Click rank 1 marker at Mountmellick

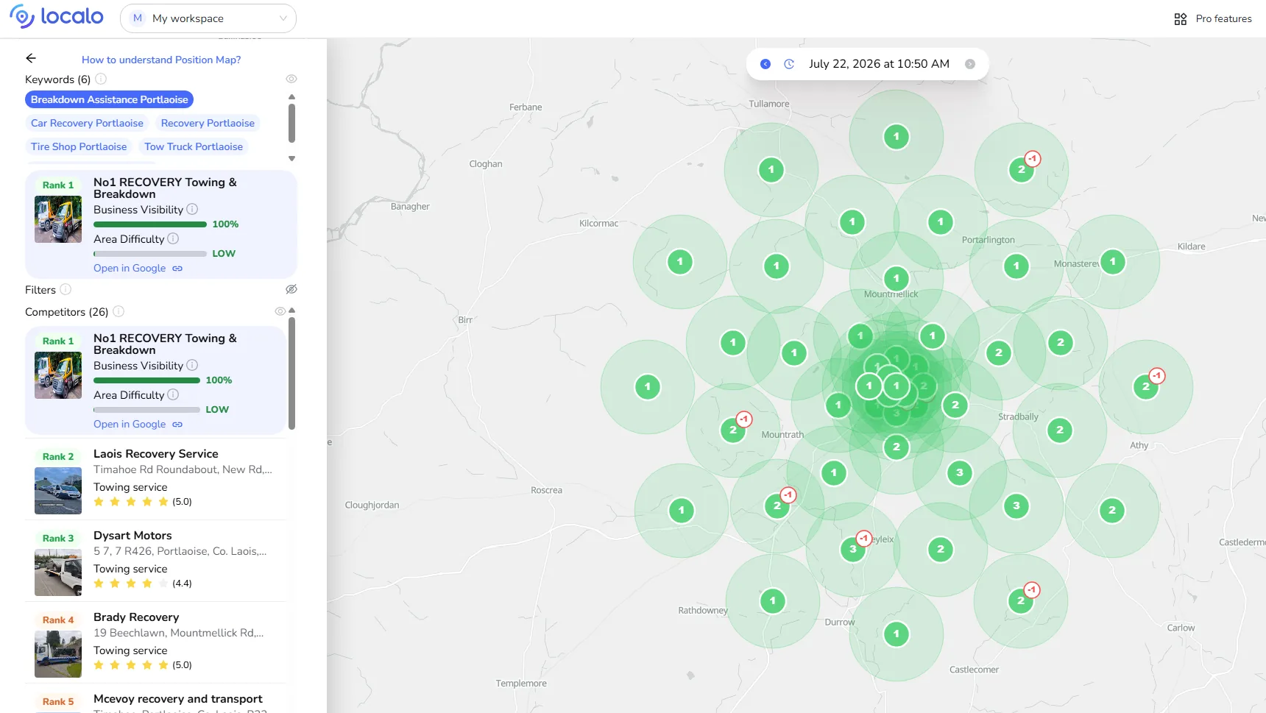[x=897, y=279]
